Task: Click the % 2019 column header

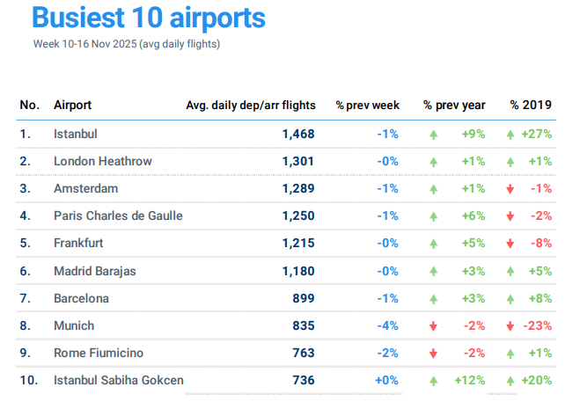Action: [531, 105]
